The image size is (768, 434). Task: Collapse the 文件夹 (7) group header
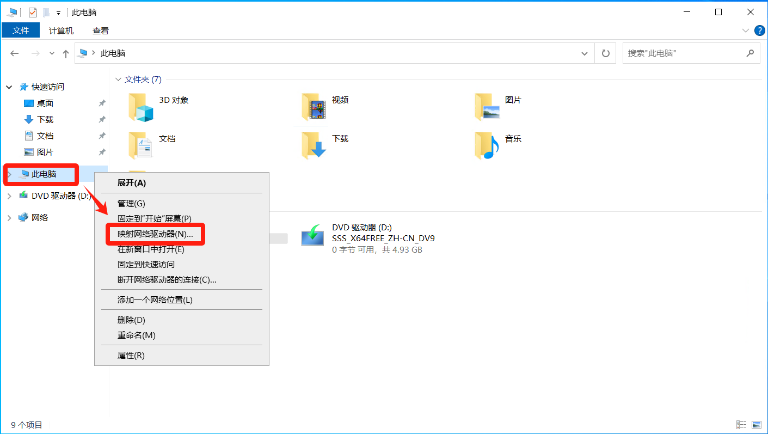point(118,80)
